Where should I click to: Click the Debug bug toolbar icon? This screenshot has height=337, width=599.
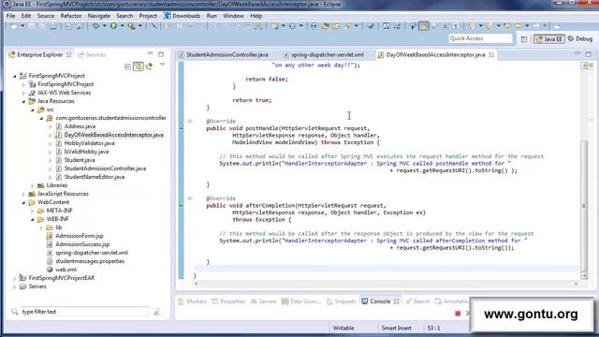95,26
